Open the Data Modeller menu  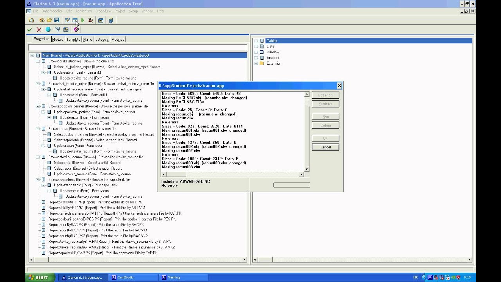coord(52,11)
